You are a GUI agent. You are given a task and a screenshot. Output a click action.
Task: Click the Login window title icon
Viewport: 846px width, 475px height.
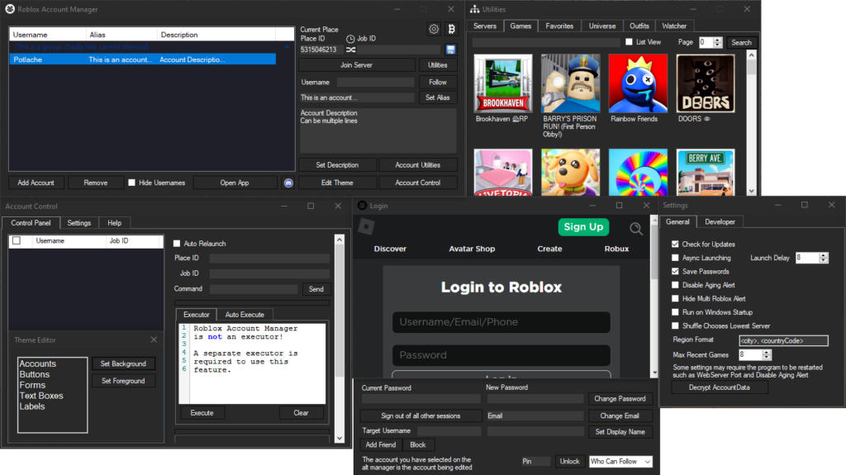tap(362, 205)
